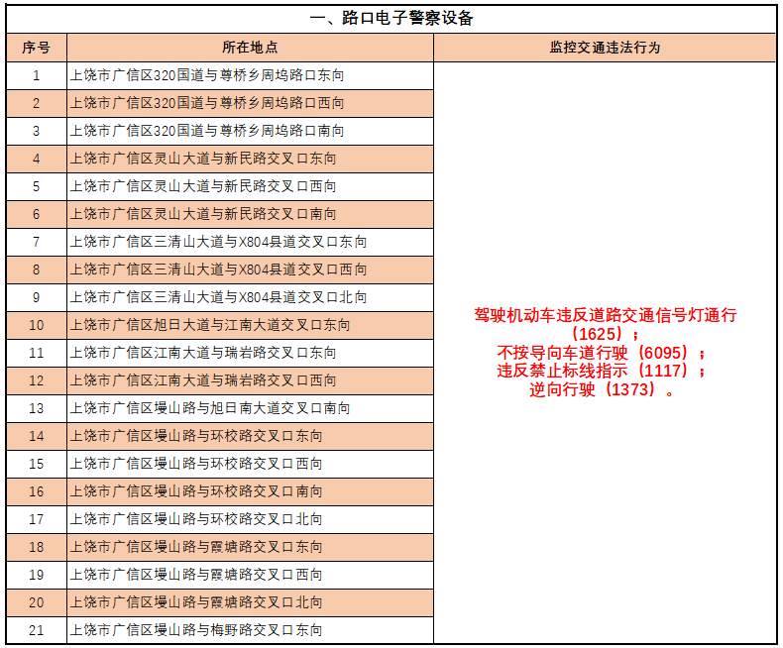Click the 所在地点 column header
783x648 pixels.
250,48
